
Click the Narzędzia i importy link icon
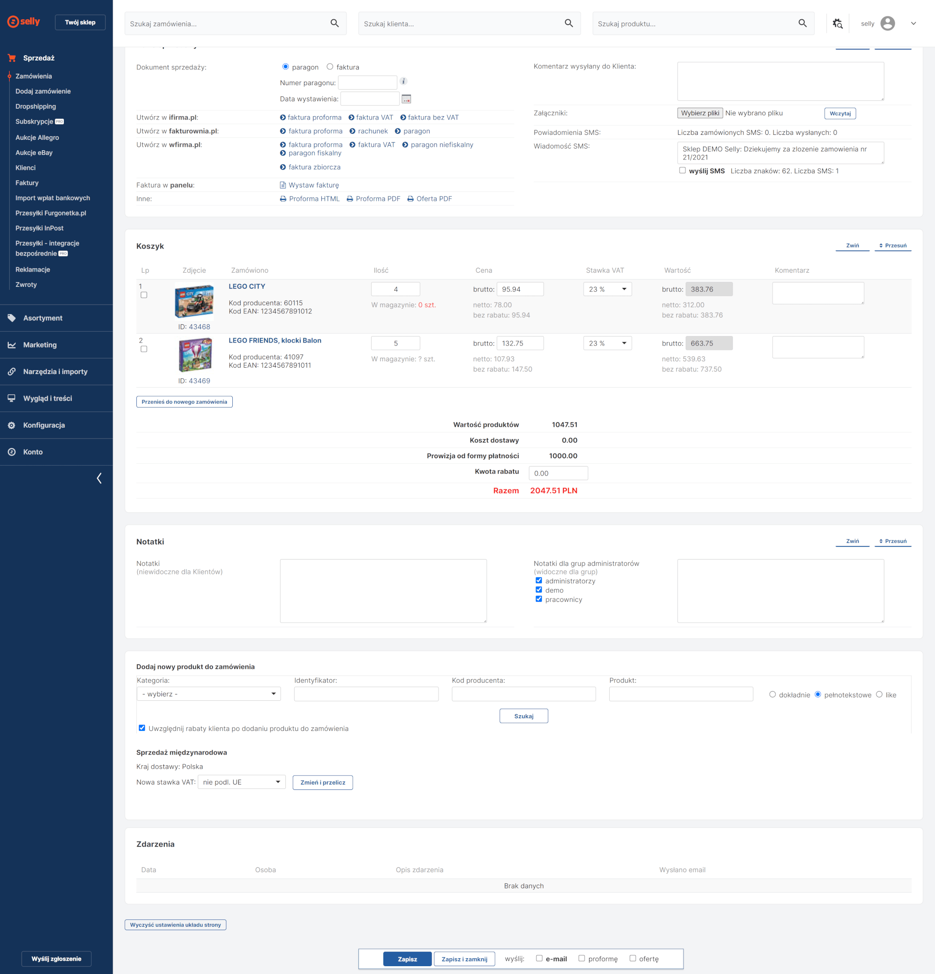(12, 372)
